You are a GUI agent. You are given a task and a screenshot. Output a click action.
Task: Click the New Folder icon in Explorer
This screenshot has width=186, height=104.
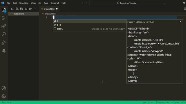pos(22,9)
